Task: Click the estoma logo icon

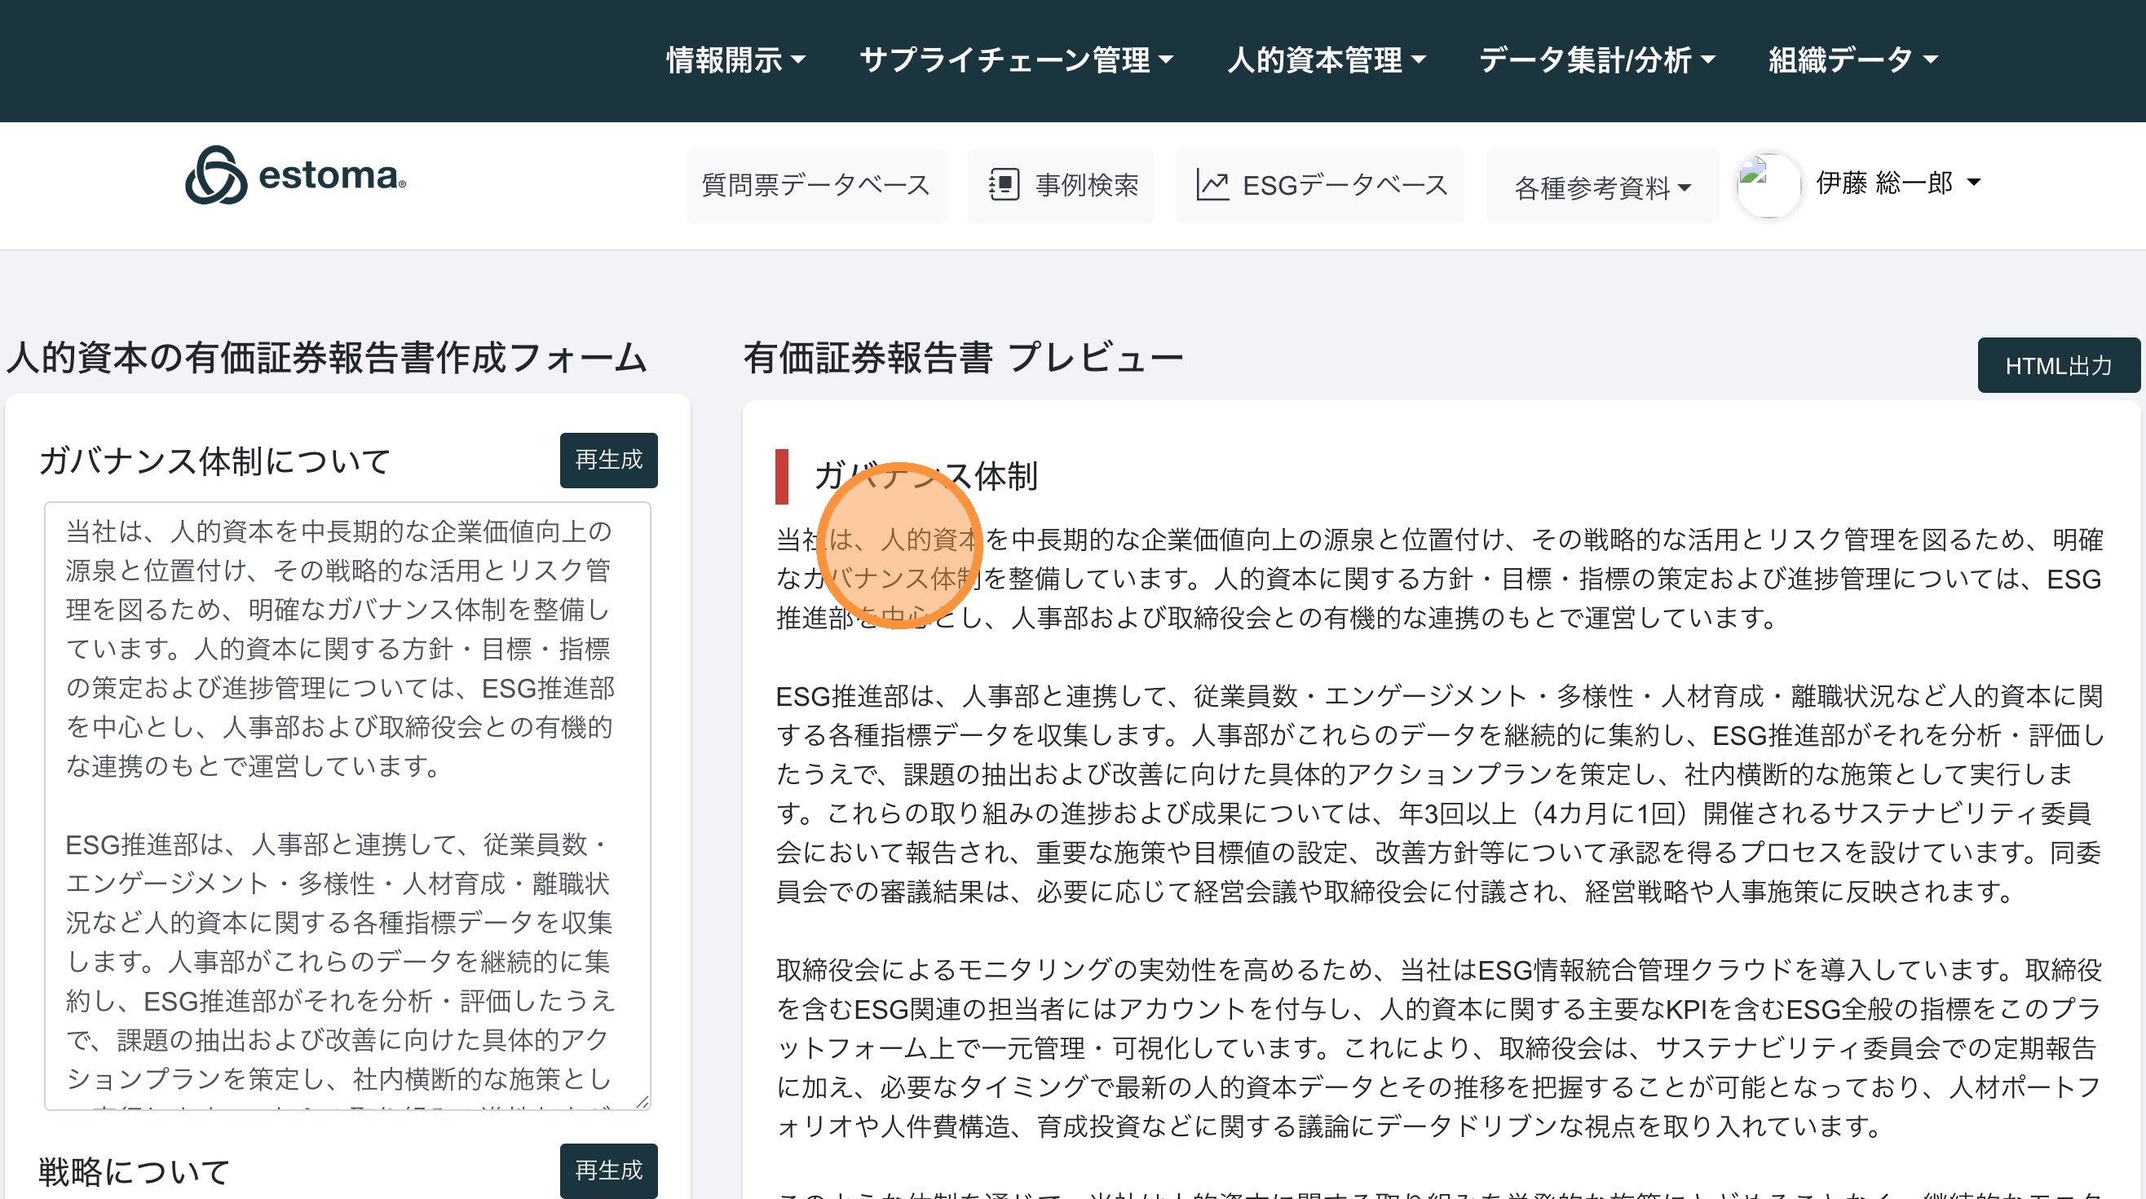Action: coord(216,176)
